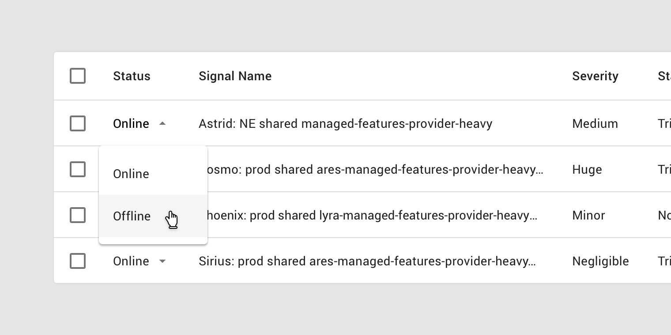The height and width of the screenshot is (335, 671).
Task: Select Offline option in status menu
Action: (153, 216)
